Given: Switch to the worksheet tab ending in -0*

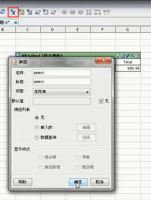Looking at the screenshot, I should click(5, 22).
